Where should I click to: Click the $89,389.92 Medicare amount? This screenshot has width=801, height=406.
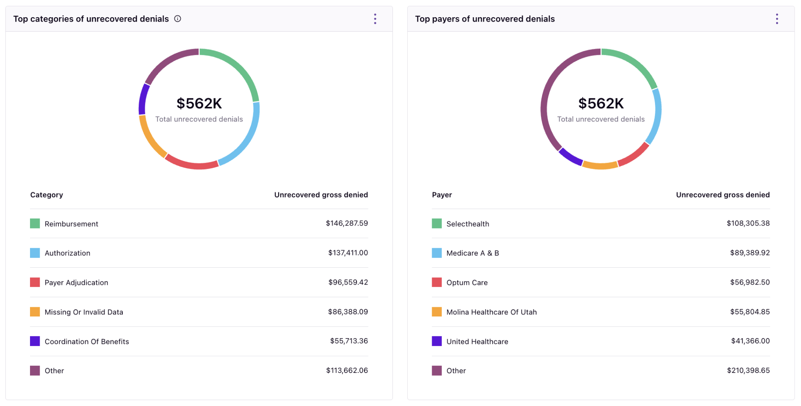750,253
